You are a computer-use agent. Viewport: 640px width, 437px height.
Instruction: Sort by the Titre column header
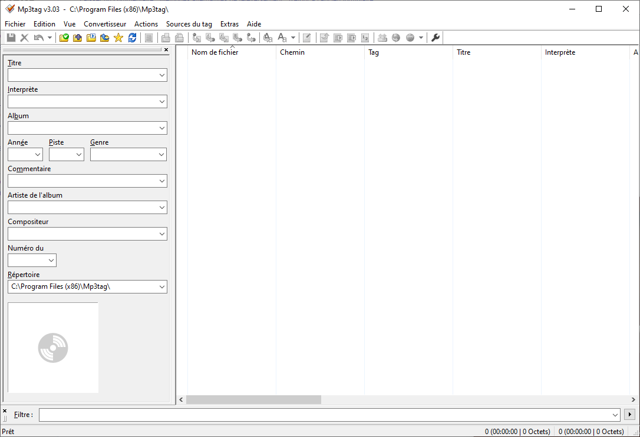tap(497, 52)
